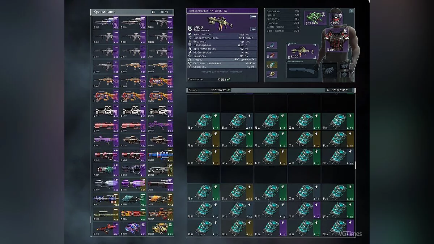Select the red flamethrower rated 2894 in storage
The width and height of the screenshot is (434, 244).
pyautogui.click(x=133, y=214)
